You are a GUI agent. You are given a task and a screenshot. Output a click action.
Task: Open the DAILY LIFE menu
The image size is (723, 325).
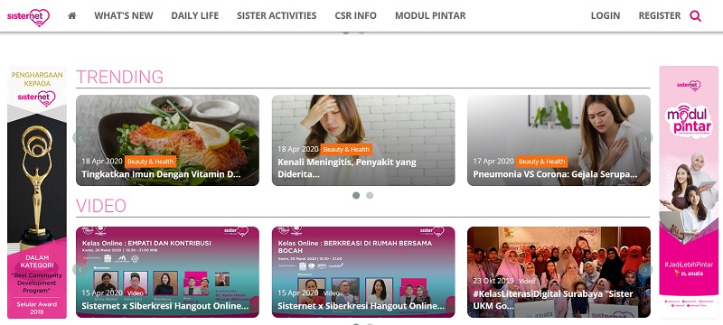195,15
